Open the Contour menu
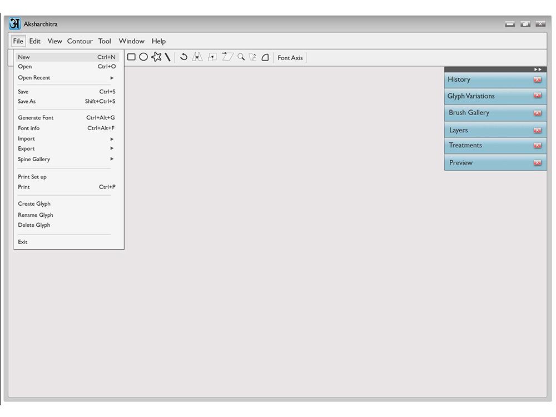This screenshot has height=417, width=556. pyautogui.click(x=80, y=41)
